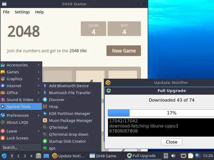214x160 pixels.
Task: Expand the Internet submenu arrow
Action: [x=39, y=86]
